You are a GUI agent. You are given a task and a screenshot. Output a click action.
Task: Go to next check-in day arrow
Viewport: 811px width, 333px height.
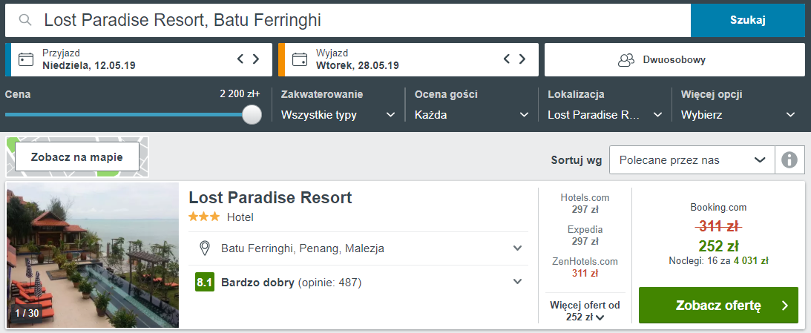click(255, 59)
